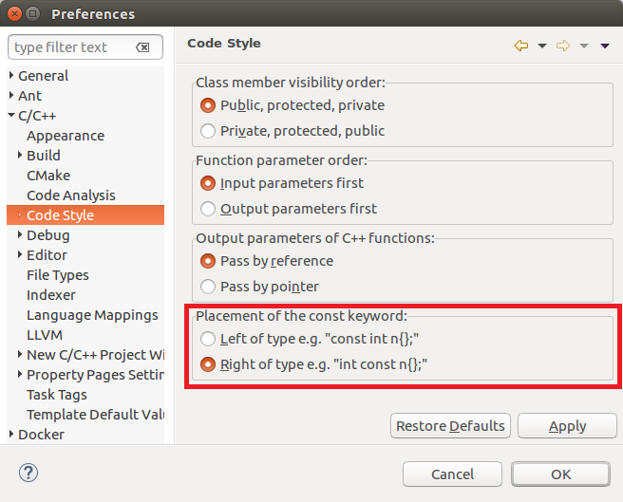Select Private, protected, public radio option

209,131
